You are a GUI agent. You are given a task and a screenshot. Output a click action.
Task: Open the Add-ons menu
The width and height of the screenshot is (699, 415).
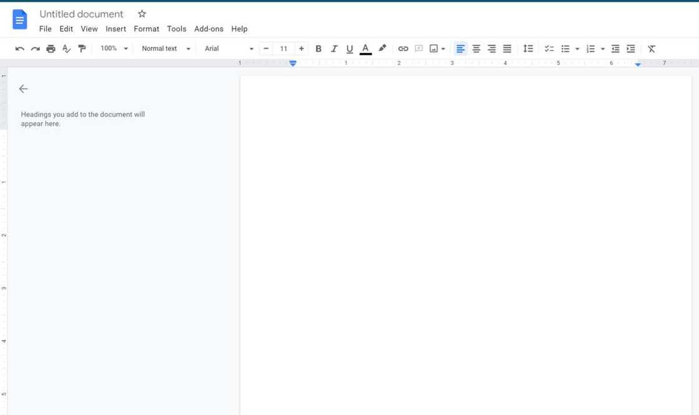(208, 29)
